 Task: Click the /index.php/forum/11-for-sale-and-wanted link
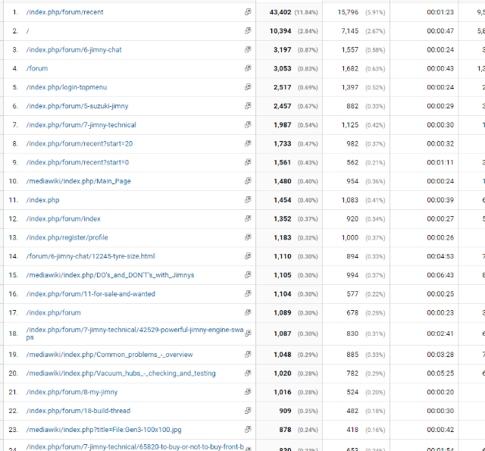point(90,294)
